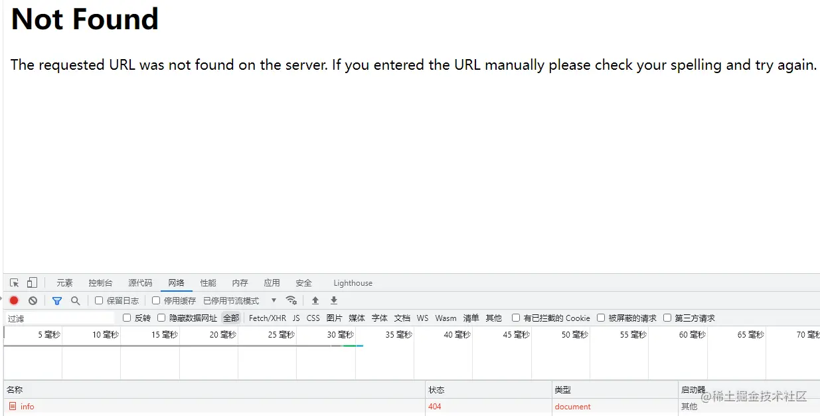Open network conditions wifi icon
Viewport: 820px width, 416px height.
pyautogui.click(x=291, y=300)
